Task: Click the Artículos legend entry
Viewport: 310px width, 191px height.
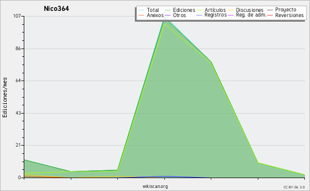Action: click(215, 10)
